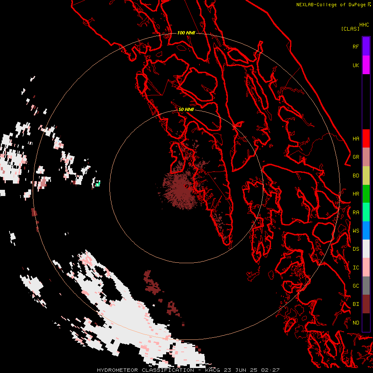This screenshot has height=373, width=373.
Task: Click the ND black legend swatch
Action: point(366,322)
